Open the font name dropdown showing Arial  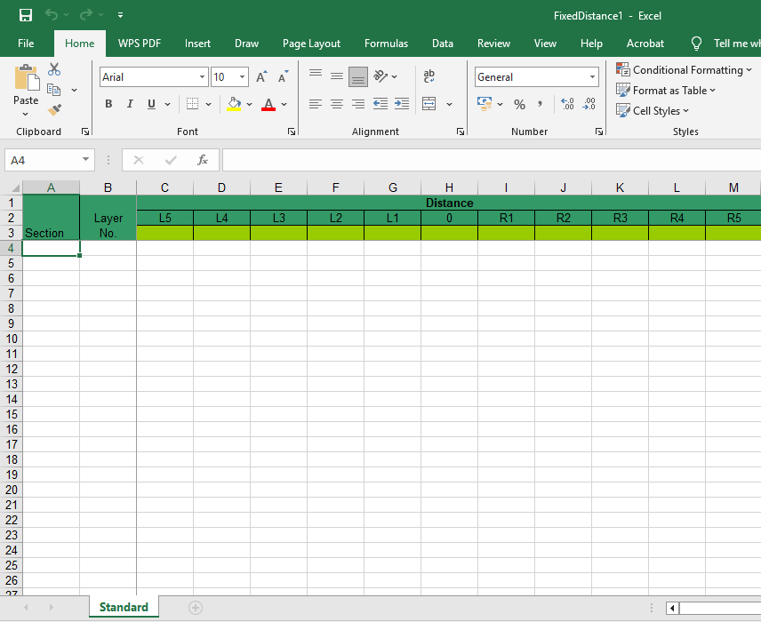pyautogui.click(x=202, y=77)
